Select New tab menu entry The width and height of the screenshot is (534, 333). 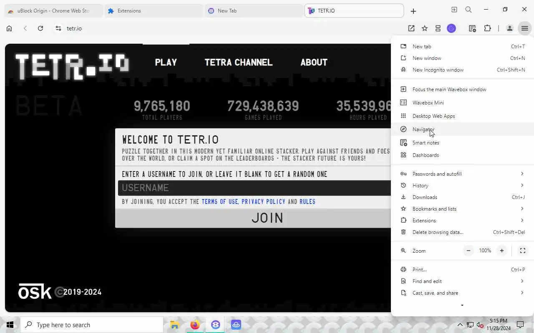[462, 47]
